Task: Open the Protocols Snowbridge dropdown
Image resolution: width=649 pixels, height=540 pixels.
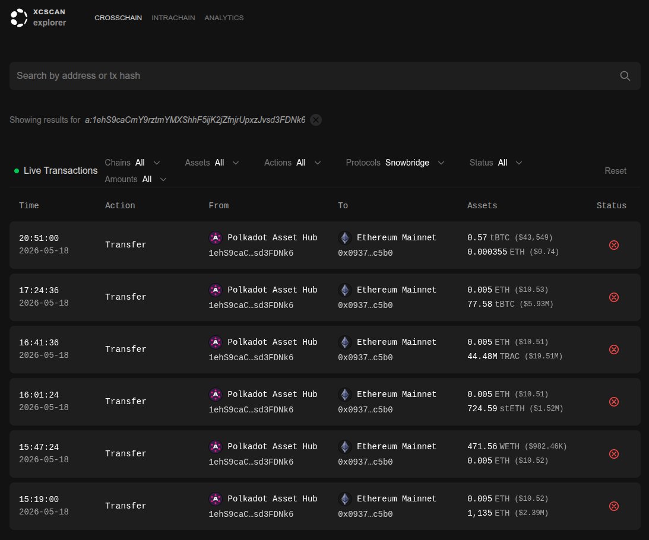Action: 395,163
